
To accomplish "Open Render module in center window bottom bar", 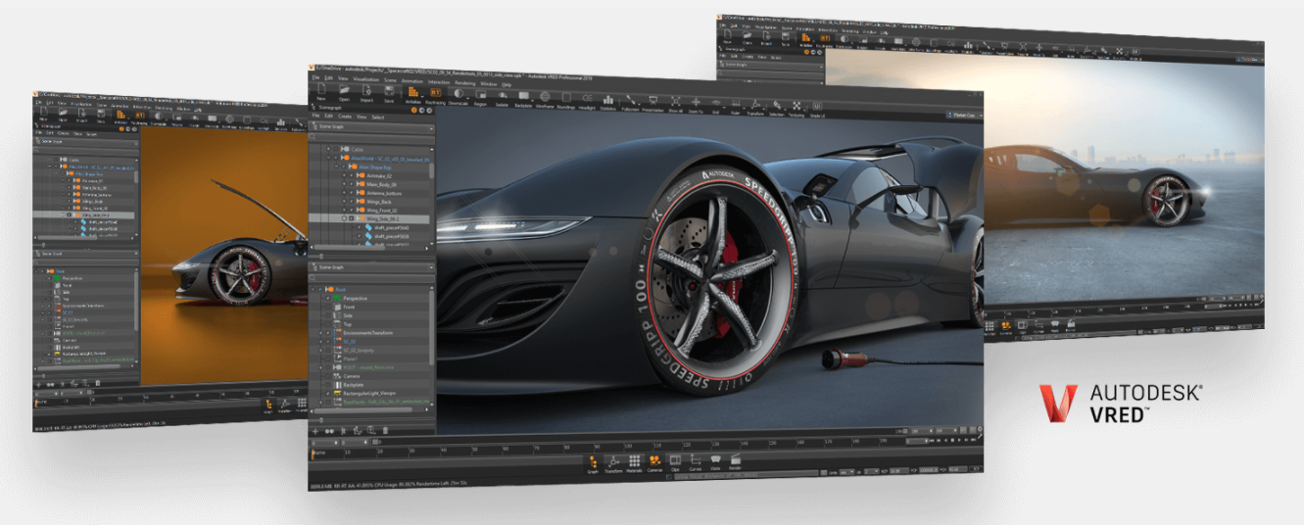I will (x=736, y=461).
